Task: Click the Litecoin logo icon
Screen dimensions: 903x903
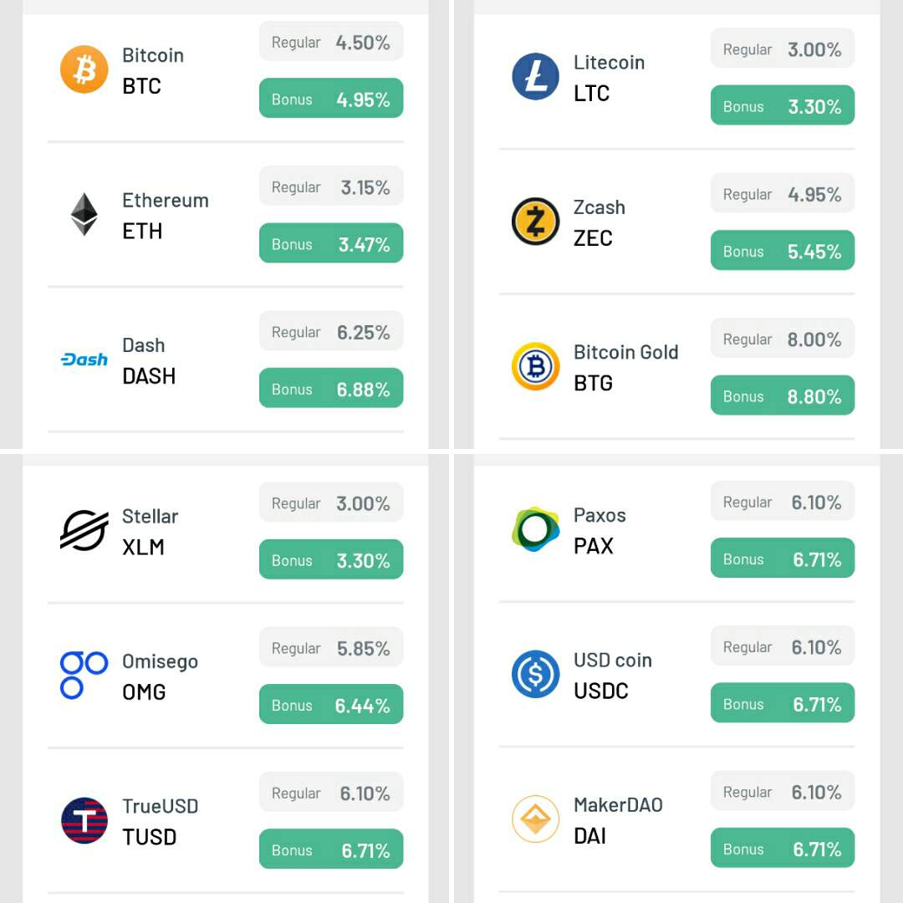Action: 535,77
